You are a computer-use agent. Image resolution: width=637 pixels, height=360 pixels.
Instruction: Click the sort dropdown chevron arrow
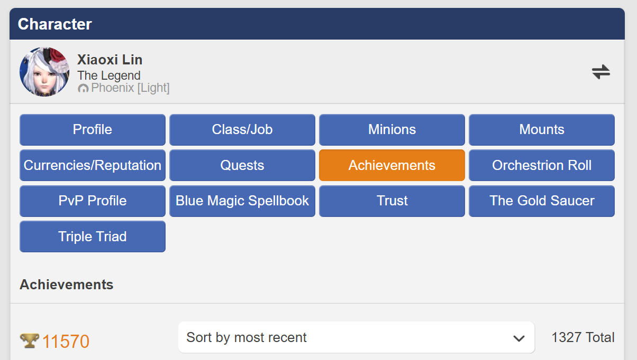pos(518,338)
